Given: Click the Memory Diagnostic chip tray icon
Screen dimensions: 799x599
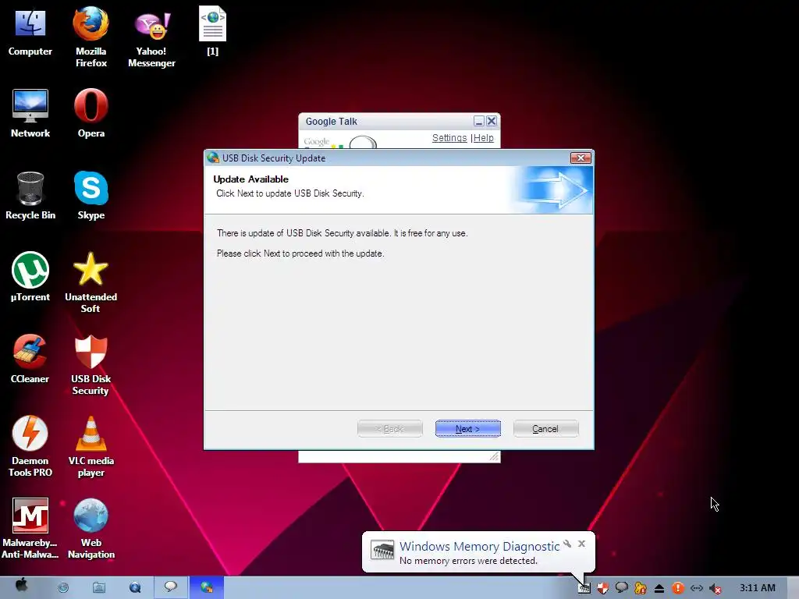Looking at the screenshot, I should [x=584, y=588].
